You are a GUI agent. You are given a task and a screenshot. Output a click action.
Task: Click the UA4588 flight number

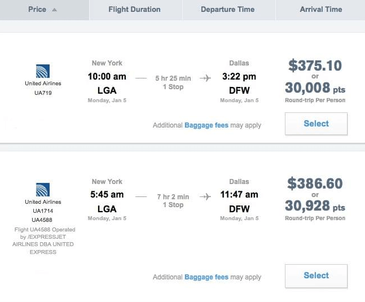(42, 220)
